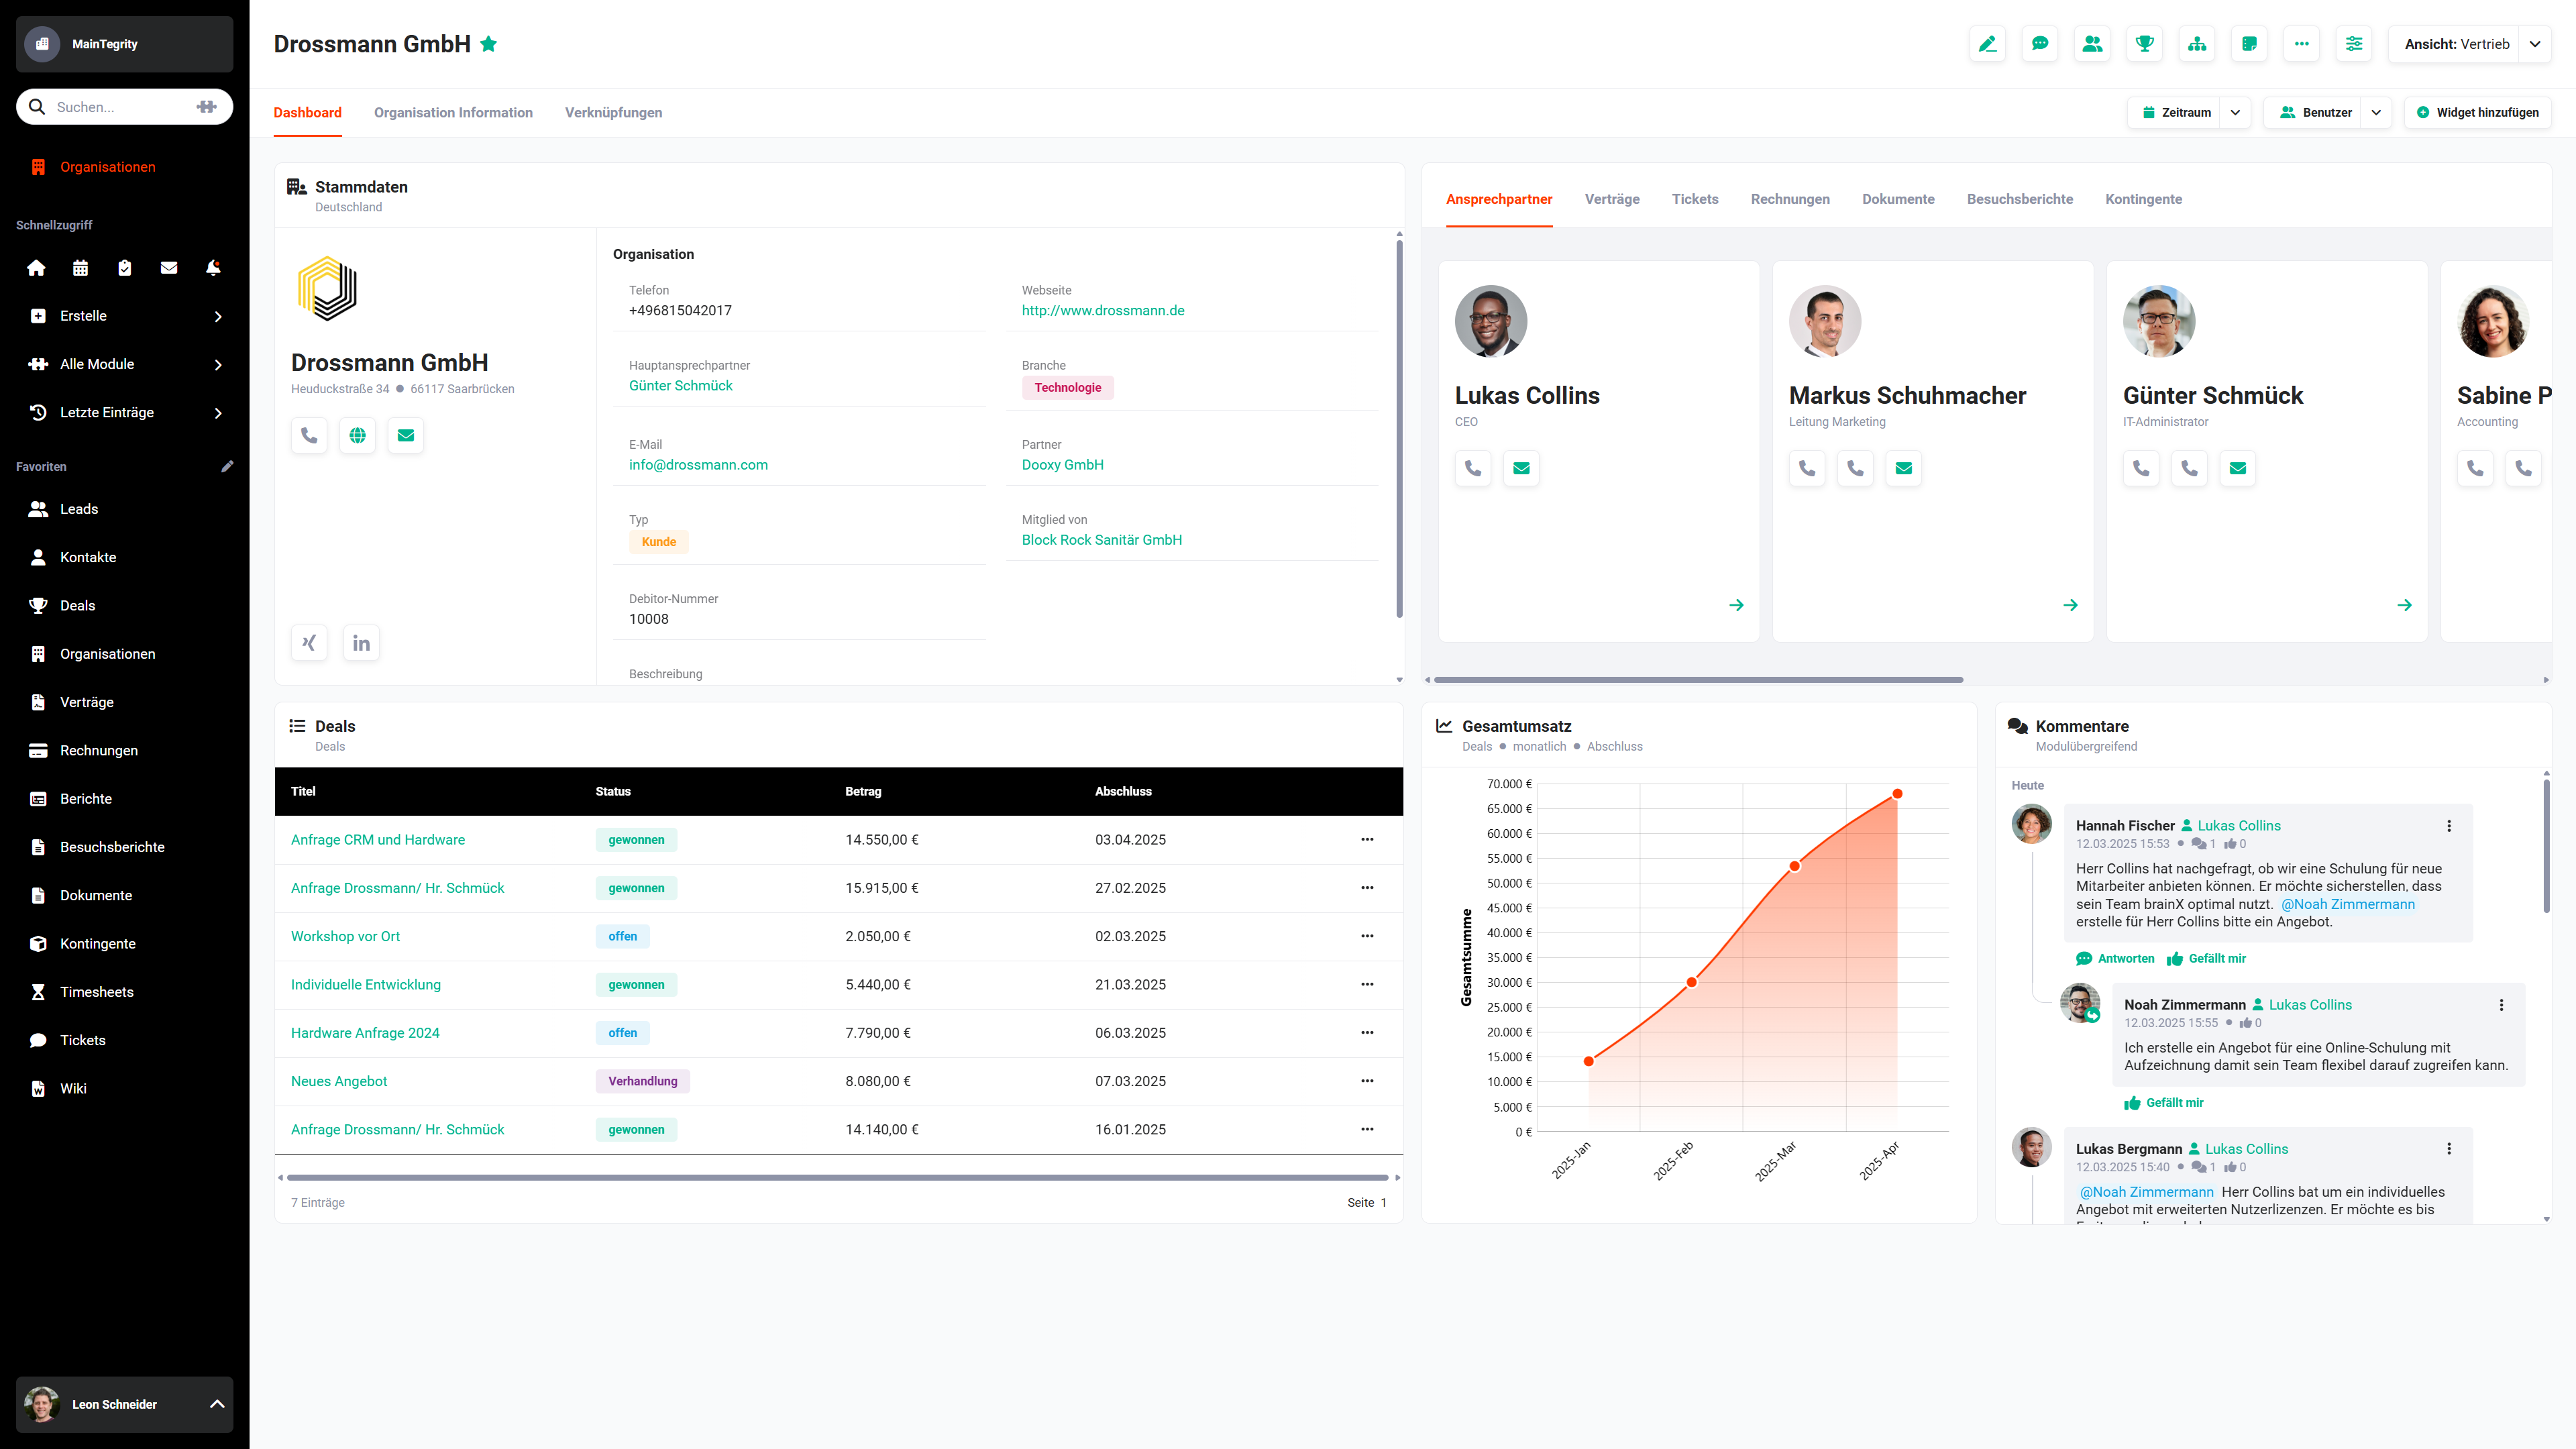This screenshot has height=1449, width=2576.
Task: Click the home icon in the sidebar
Action: pos(36,267)
